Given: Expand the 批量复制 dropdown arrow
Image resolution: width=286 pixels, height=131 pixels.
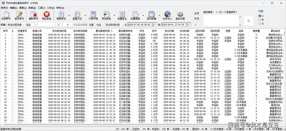Looking at the screenshot, I should [x=143, y=16].
